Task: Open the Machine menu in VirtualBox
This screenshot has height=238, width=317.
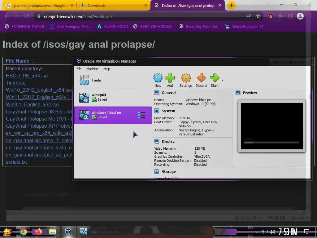Action: (92, 69)
